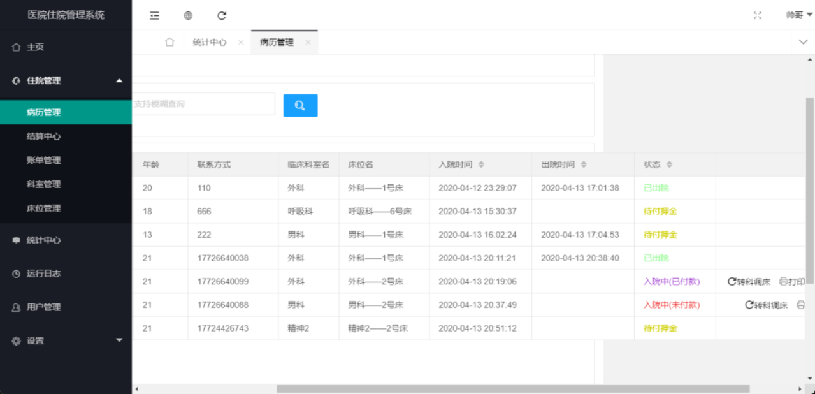Click the blue search button
815x394 pixels.
coord(300,105)
